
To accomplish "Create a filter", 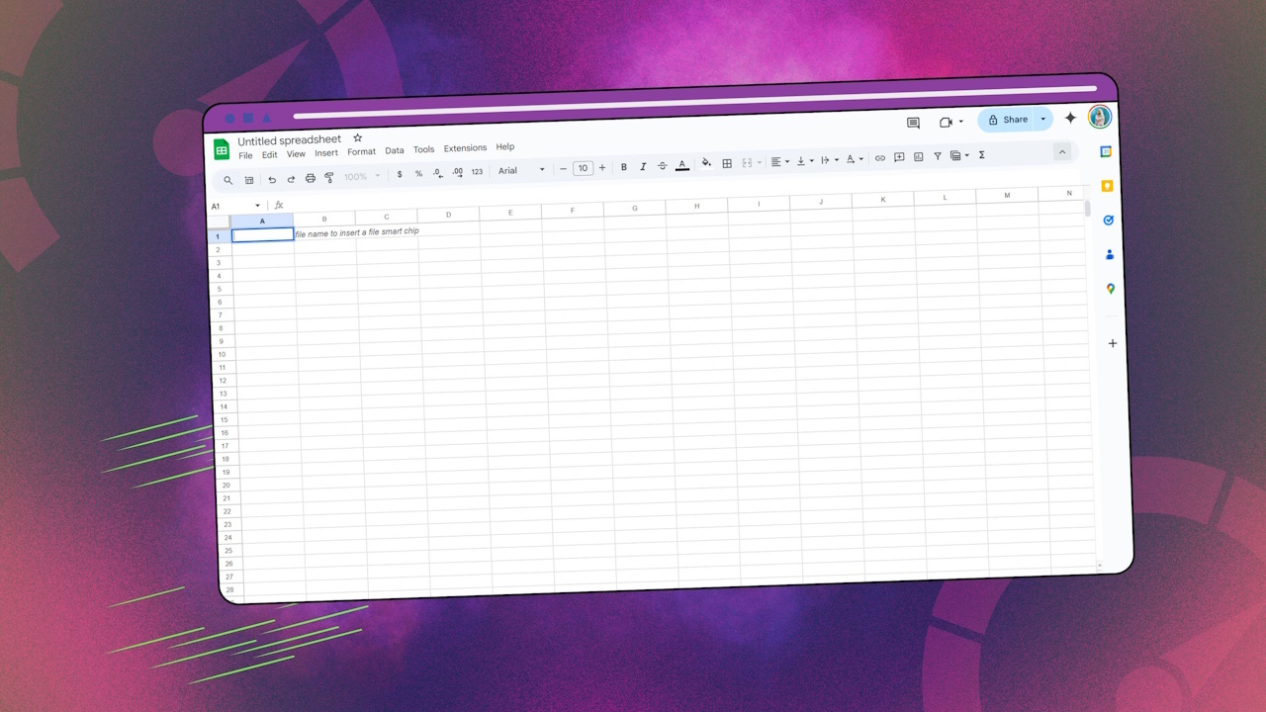I will point(938,156).
